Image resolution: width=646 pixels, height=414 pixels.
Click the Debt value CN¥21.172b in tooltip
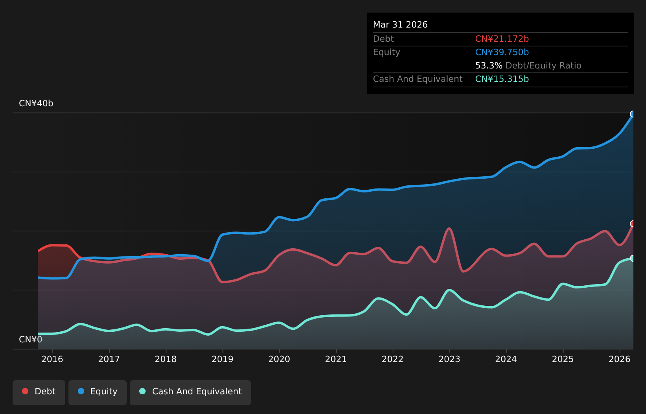click(502, 39)
